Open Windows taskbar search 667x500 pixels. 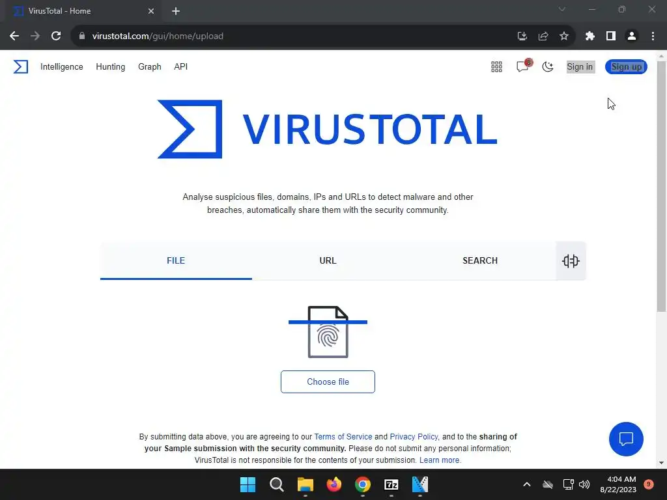click(276, 484)
